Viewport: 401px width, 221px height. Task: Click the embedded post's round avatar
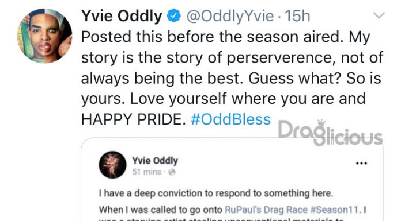click(112, 165)
